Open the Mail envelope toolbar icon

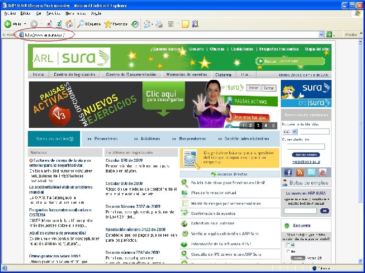[x=147, y=24]
